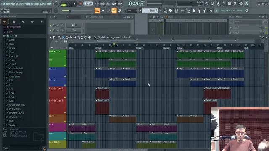Toggle mute LED on Clap channel

tap(51, 31)
